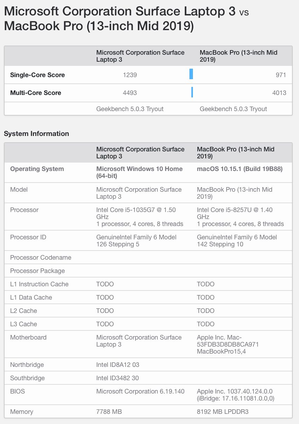Select the MacBook Pro header in score table
Screen dimensions: 299x424
[x=238, y=56]
